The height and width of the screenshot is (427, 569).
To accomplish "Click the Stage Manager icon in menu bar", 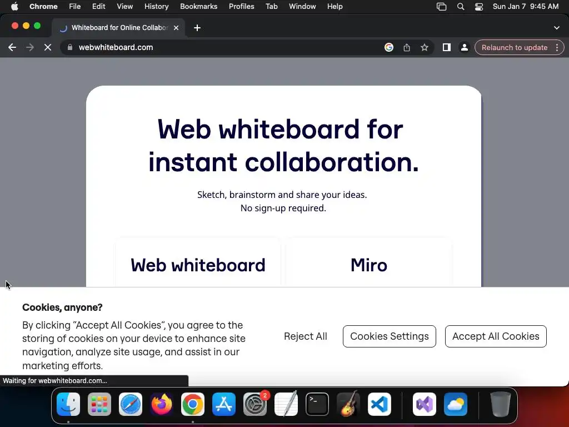I will (x=441, y=6).
